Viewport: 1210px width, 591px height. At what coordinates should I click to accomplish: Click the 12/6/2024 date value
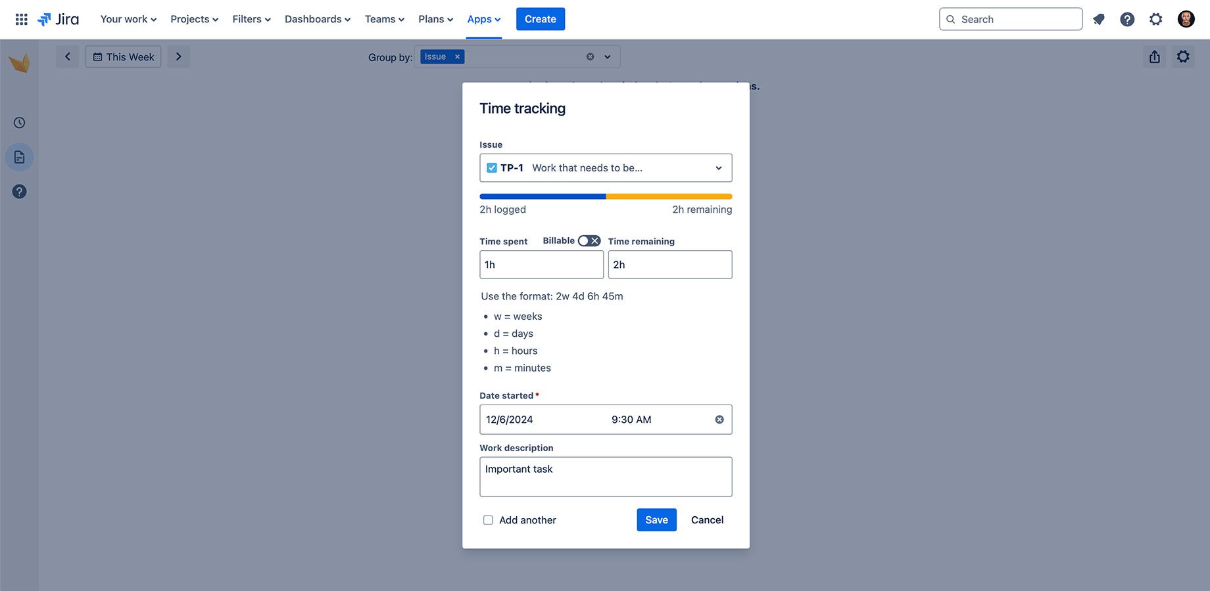point(509,420)
